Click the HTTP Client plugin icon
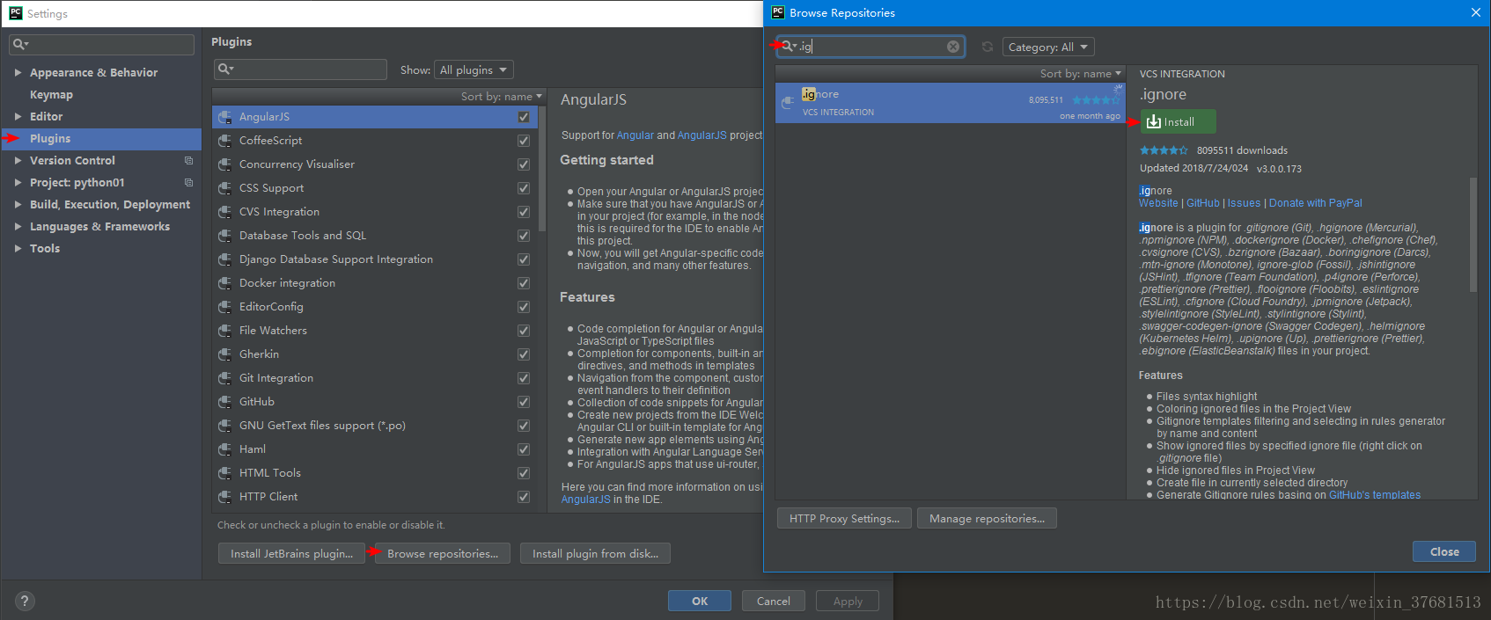Screen dimensions: 1491x620 pyautogui.click(x=225, y=497)
